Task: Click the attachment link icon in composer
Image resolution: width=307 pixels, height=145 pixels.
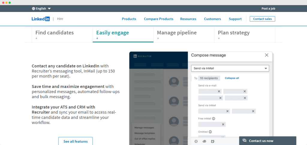Action: (x=204, y=141)
